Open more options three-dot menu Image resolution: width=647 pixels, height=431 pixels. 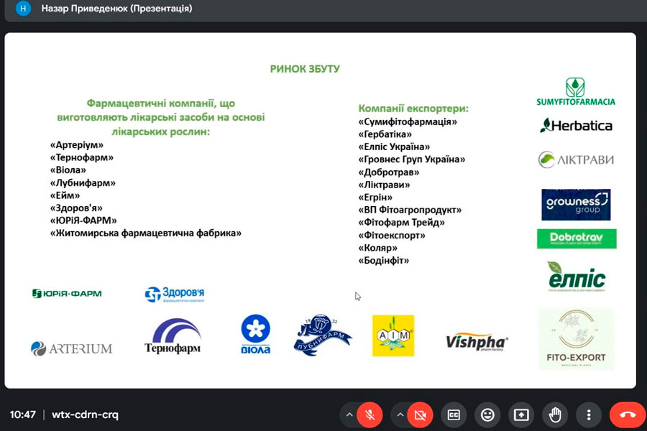(589, 414)
